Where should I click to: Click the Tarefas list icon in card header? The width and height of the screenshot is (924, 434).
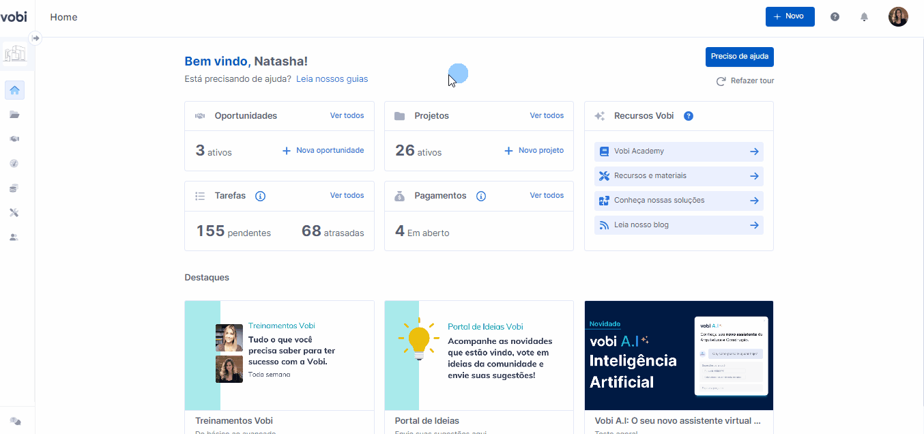point(200,196)
